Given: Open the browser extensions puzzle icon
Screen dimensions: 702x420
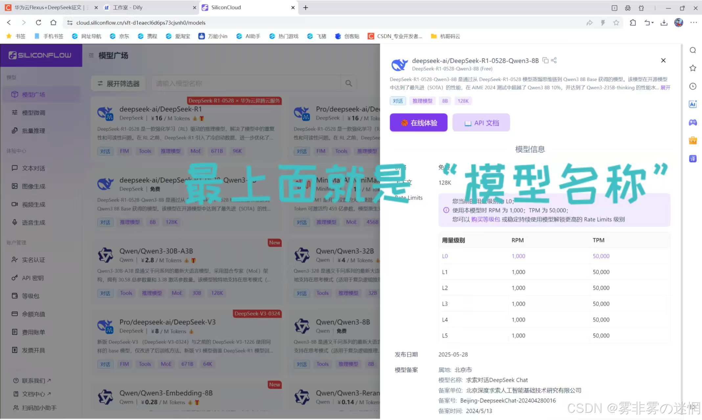Looking at the screenshot, I should click(633, 23).
